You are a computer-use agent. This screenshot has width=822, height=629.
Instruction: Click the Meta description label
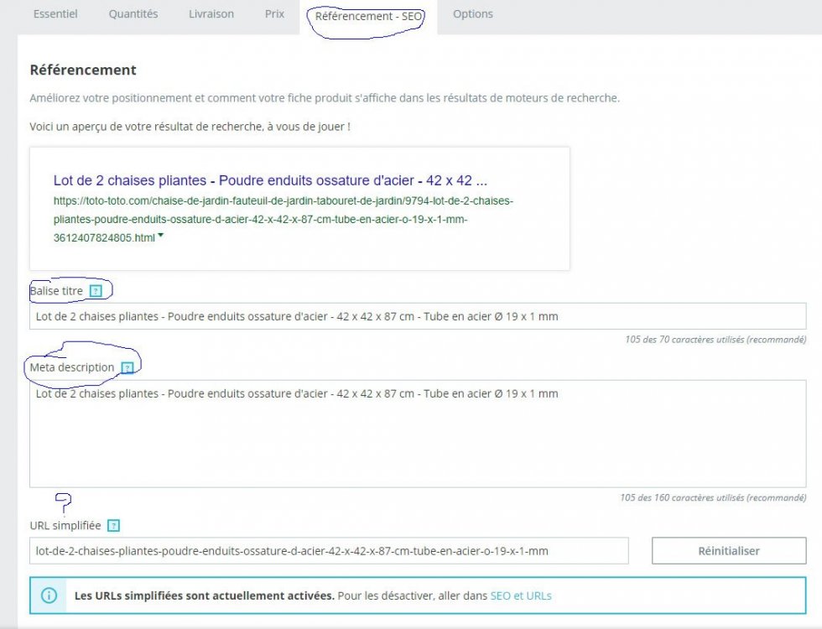pyautogui.click(x=72, y=367)
